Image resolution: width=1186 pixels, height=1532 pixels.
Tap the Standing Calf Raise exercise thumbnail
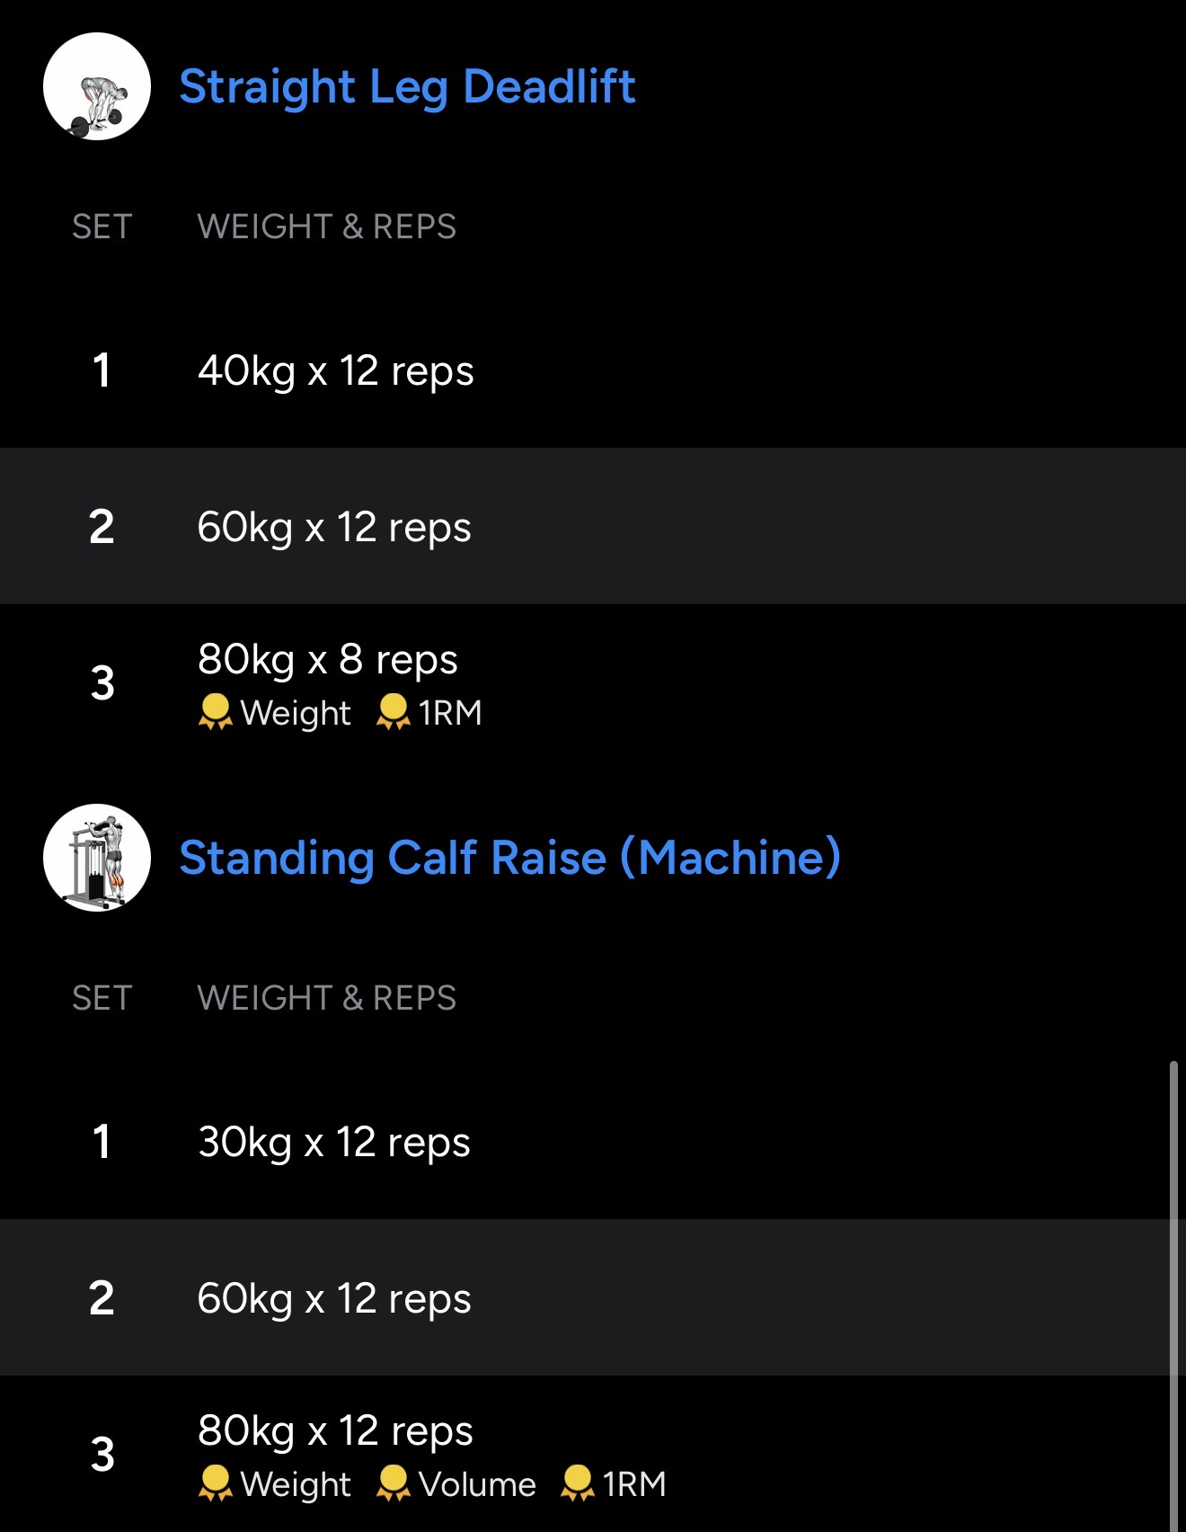[x=97, y=858]
